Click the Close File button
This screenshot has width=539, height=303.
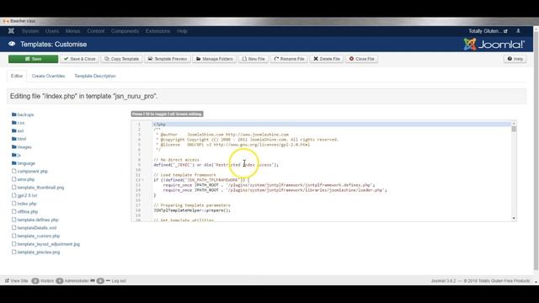click(x=361, y=59)
